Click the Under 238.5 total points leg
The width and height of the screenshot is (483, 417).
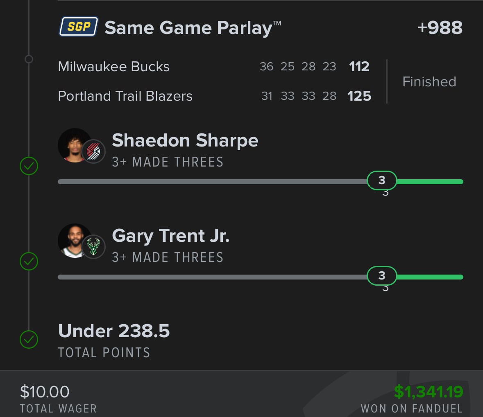coord(113,340)
